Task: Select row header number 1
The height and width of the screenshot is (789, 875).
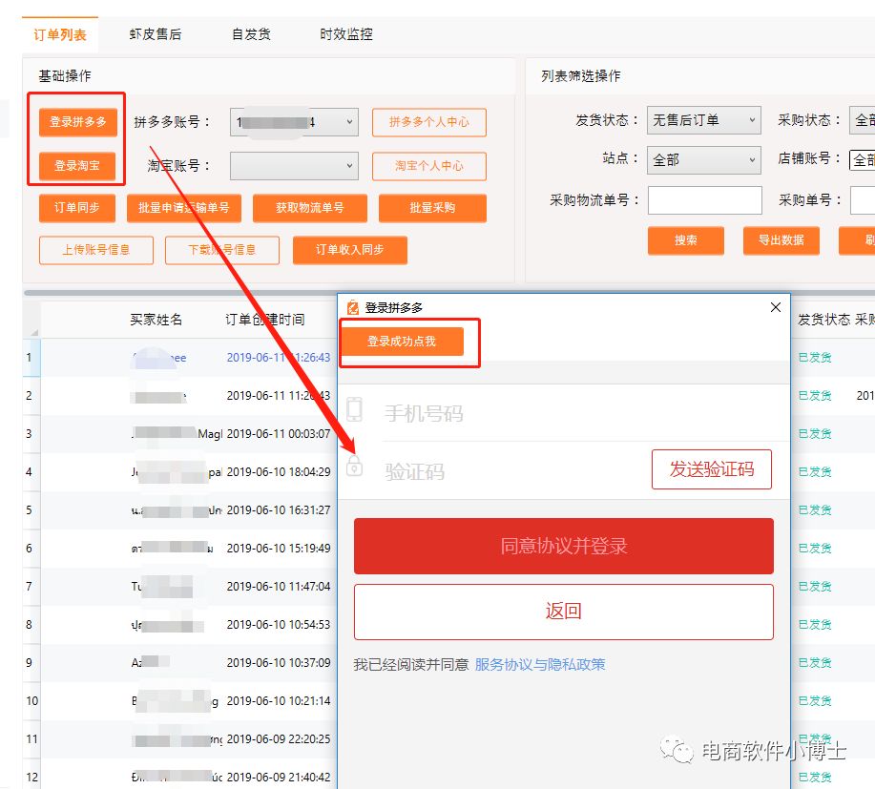Action: (31, 357)
